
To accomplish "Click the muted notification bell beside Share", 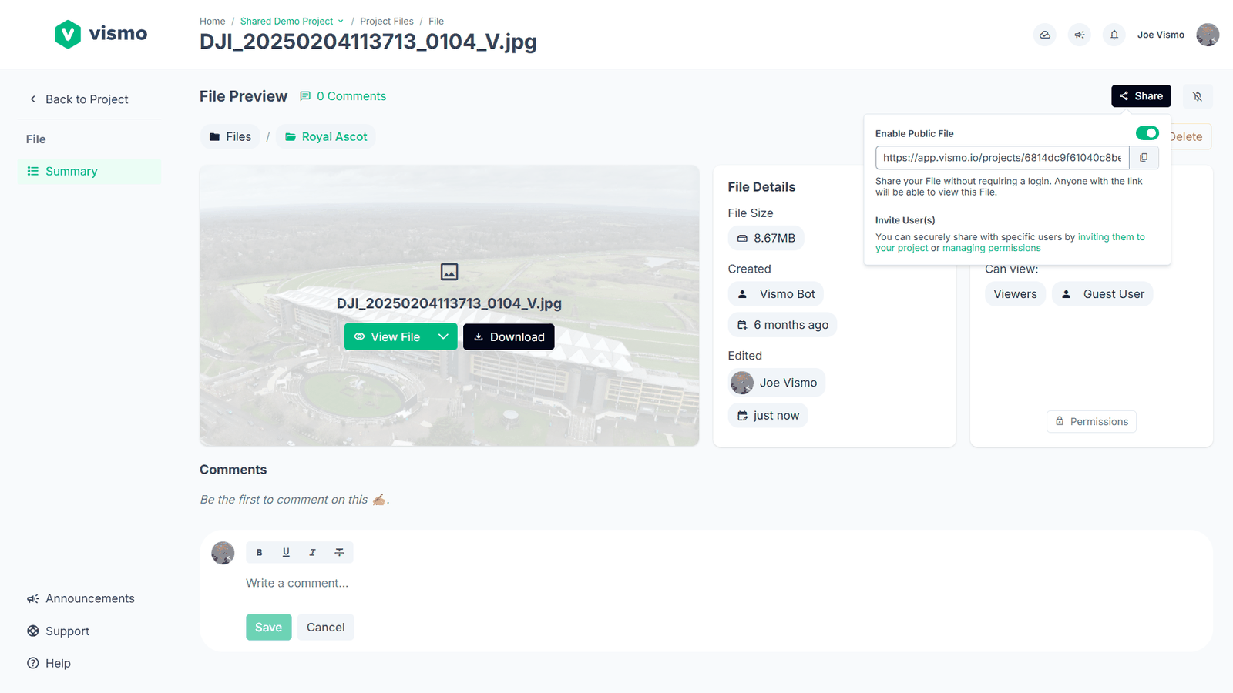I will tap(1198, 96).
